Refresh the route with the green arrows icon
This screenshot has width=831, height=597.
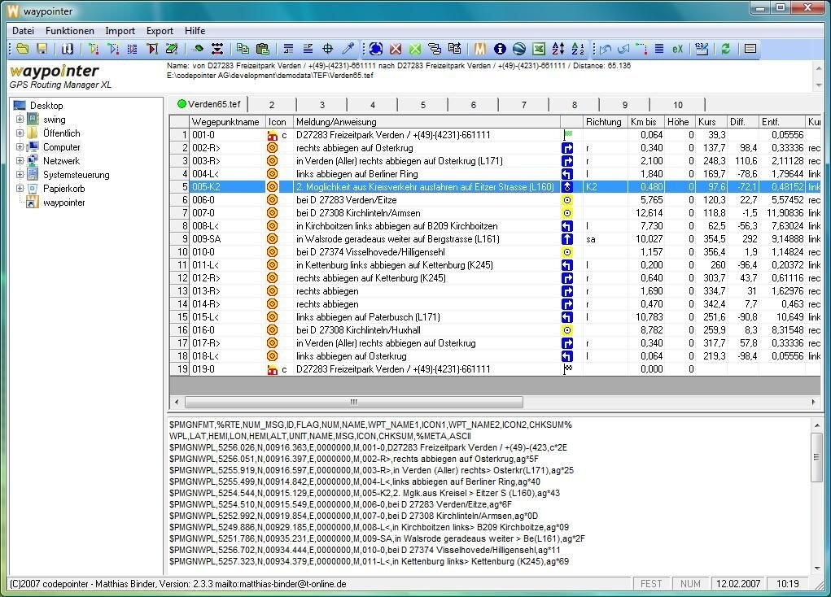726,49
